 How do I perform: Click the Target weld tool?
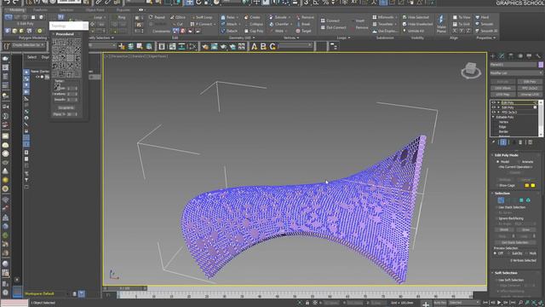coord(304,31)
